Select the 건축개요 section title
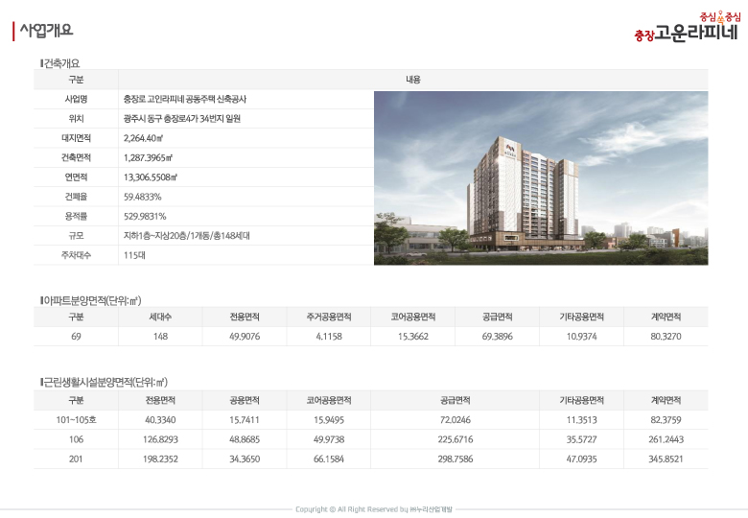748x518 pixels. [60, 63]
